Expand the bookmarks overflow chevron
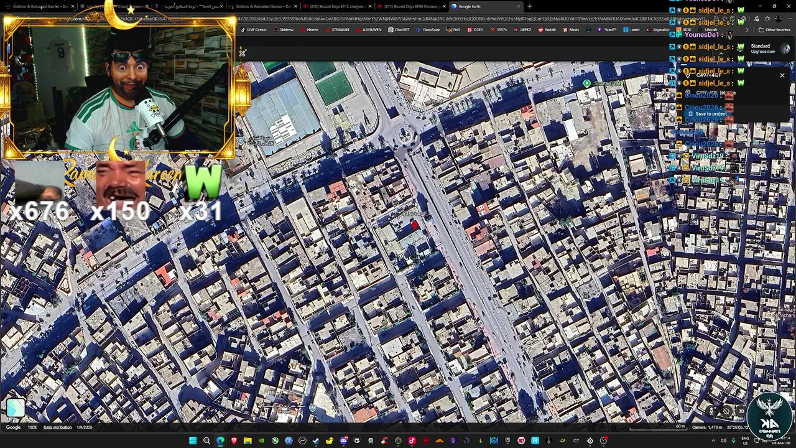796x448 pixels. pos(747,30)
